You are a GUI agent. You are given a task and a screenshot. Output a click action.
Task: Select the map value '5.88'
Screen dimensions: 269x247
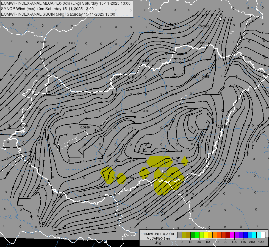[x=115, y=178]
